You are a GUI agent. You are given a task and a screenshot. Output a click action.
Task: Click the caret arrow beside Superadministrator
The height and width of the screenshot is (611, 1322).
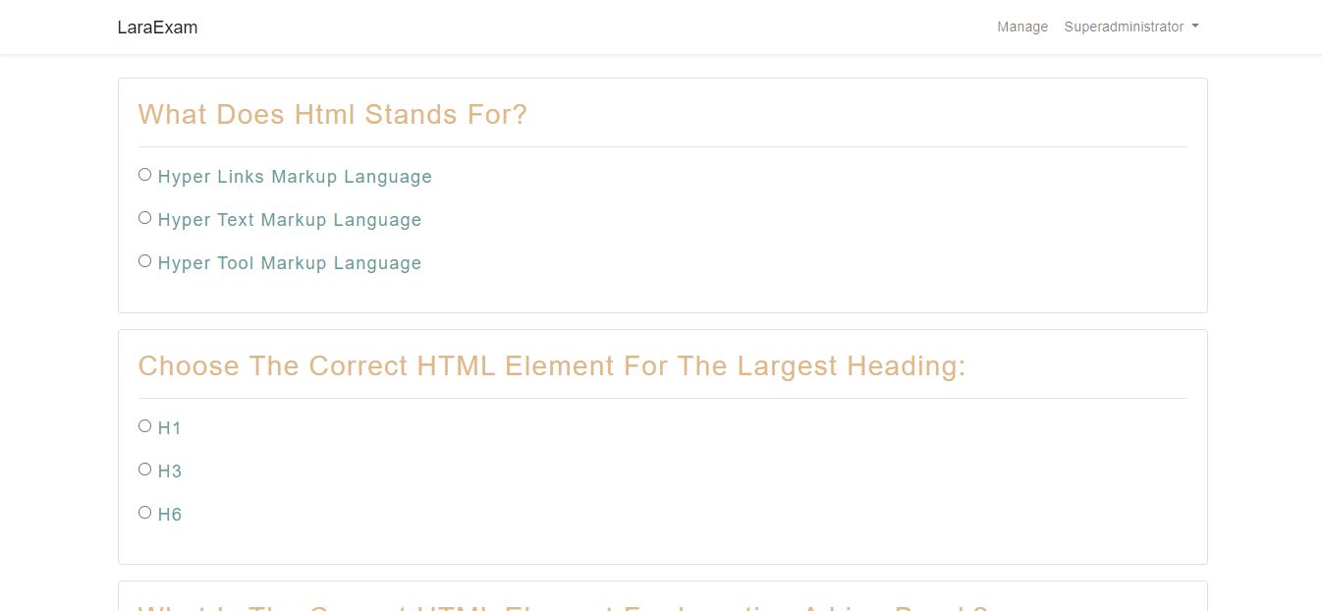point(1195,28)
